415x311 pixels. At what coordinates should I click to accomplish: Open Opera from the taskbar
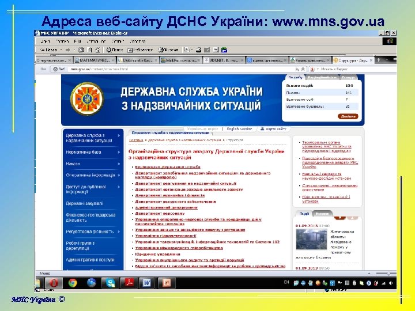(54, 283)
